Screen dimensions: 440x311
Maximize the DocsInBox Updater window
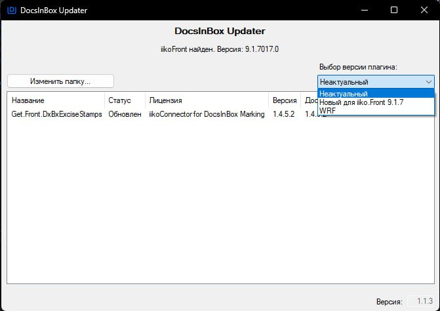394,10
